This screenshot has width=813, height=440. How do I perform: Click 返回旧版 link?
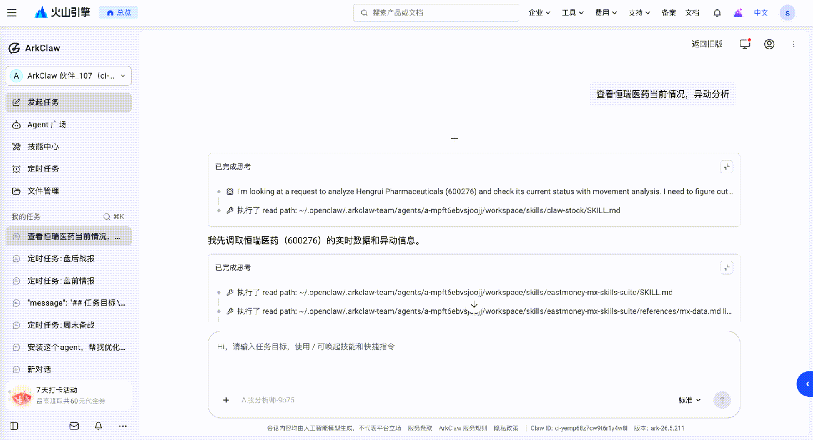click(707, 44)
